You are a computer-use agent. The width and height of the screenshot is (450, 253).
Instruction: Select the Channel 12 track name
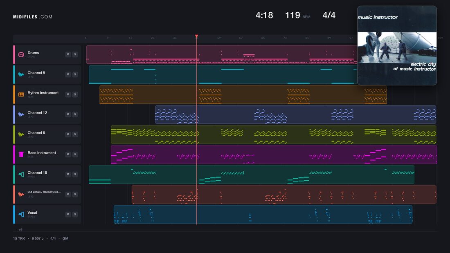(x=37, y=113)
